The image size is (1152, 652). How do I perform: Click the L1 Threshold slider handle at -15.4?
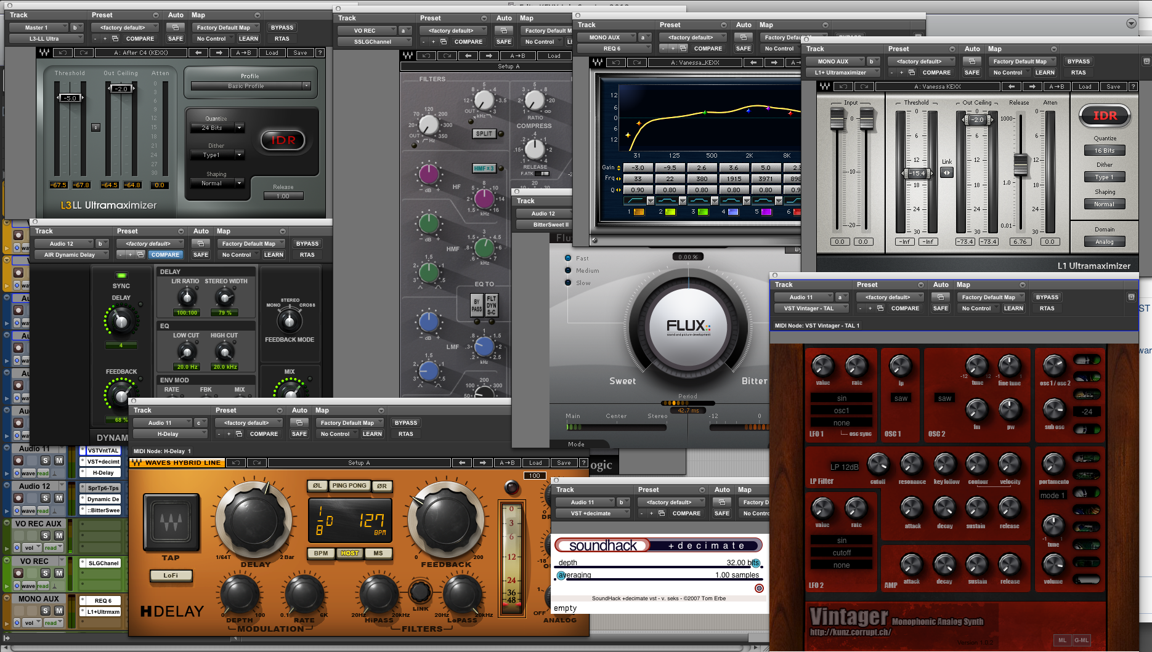(916, 174)
